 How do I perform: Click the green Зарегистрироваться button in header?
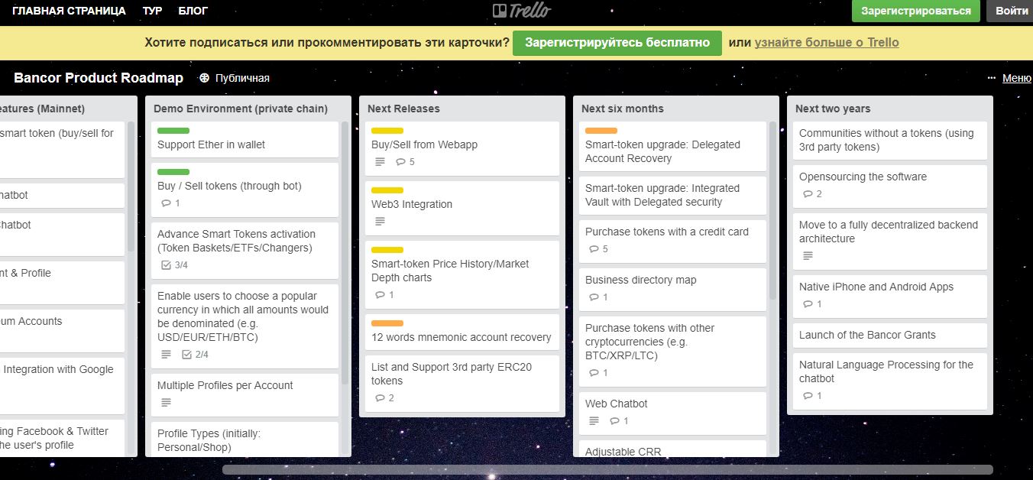pos(916,11)
